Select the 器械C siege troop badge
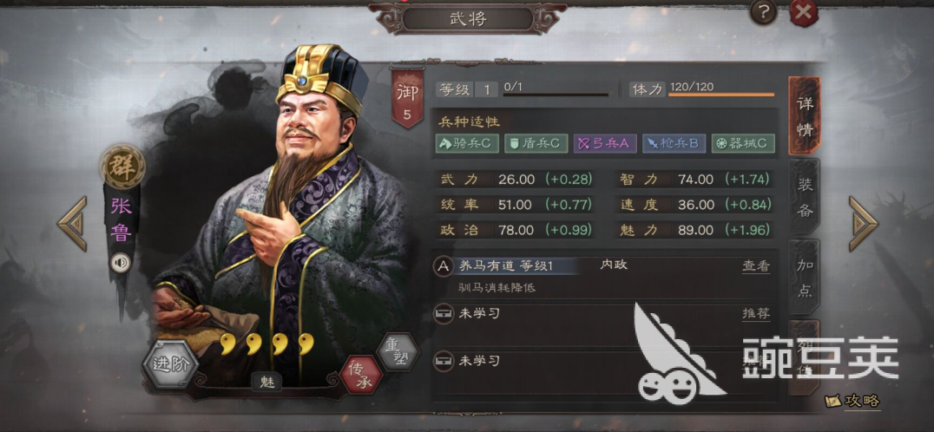 (743, 143)
